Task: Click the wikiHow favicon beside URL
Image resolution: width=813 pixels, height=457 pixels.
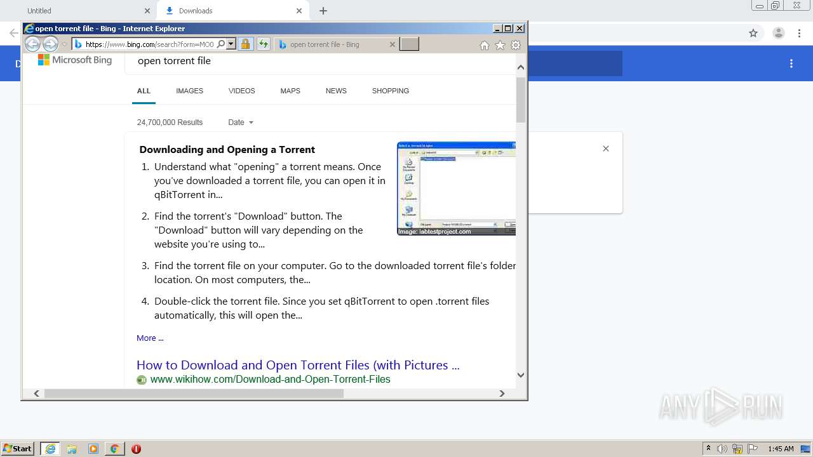Action: pos(142,380)
